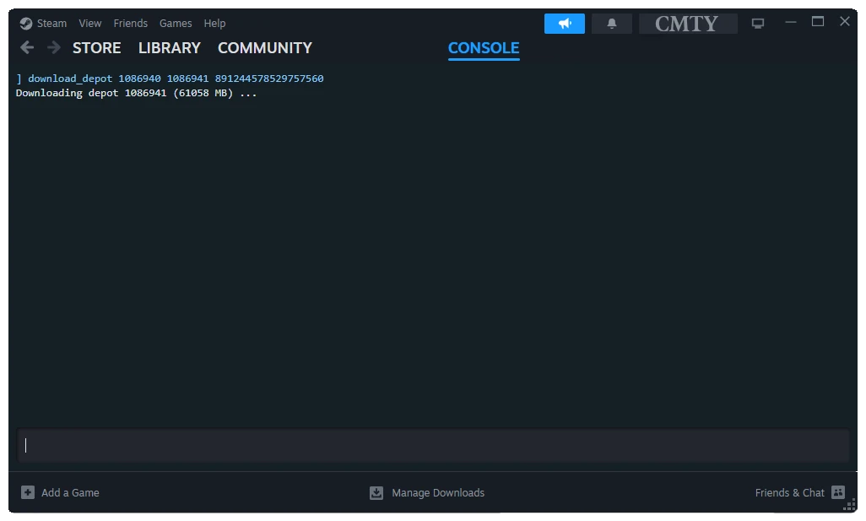Click the download_depot command line text

tap(170, 79)
